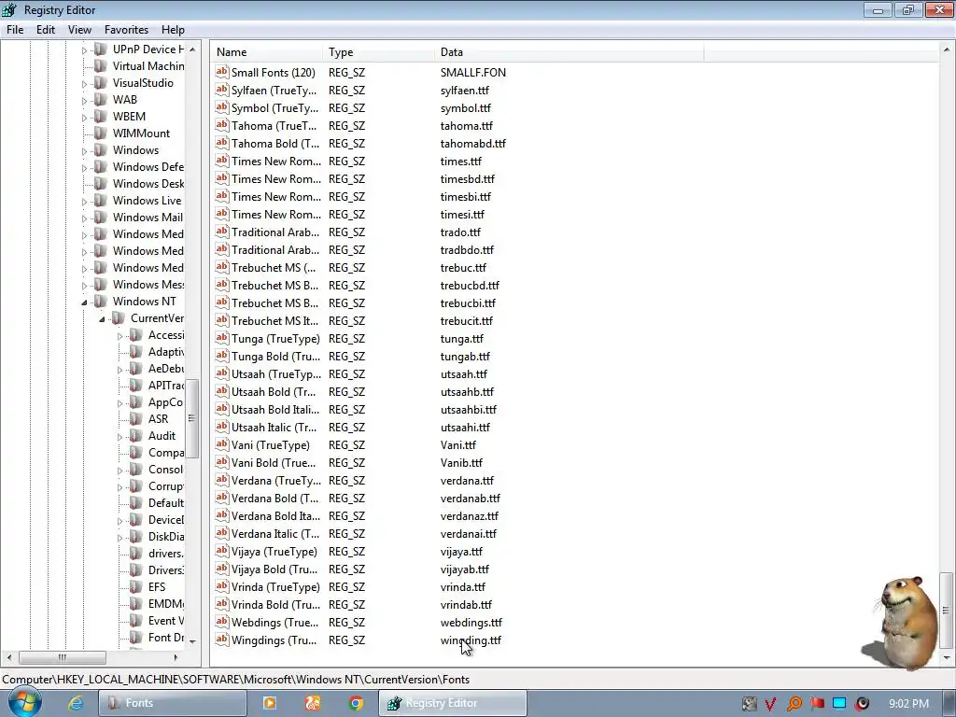Click the trebucbd.ttf data cell
This screenshot has height=717, width=956.
470,286
